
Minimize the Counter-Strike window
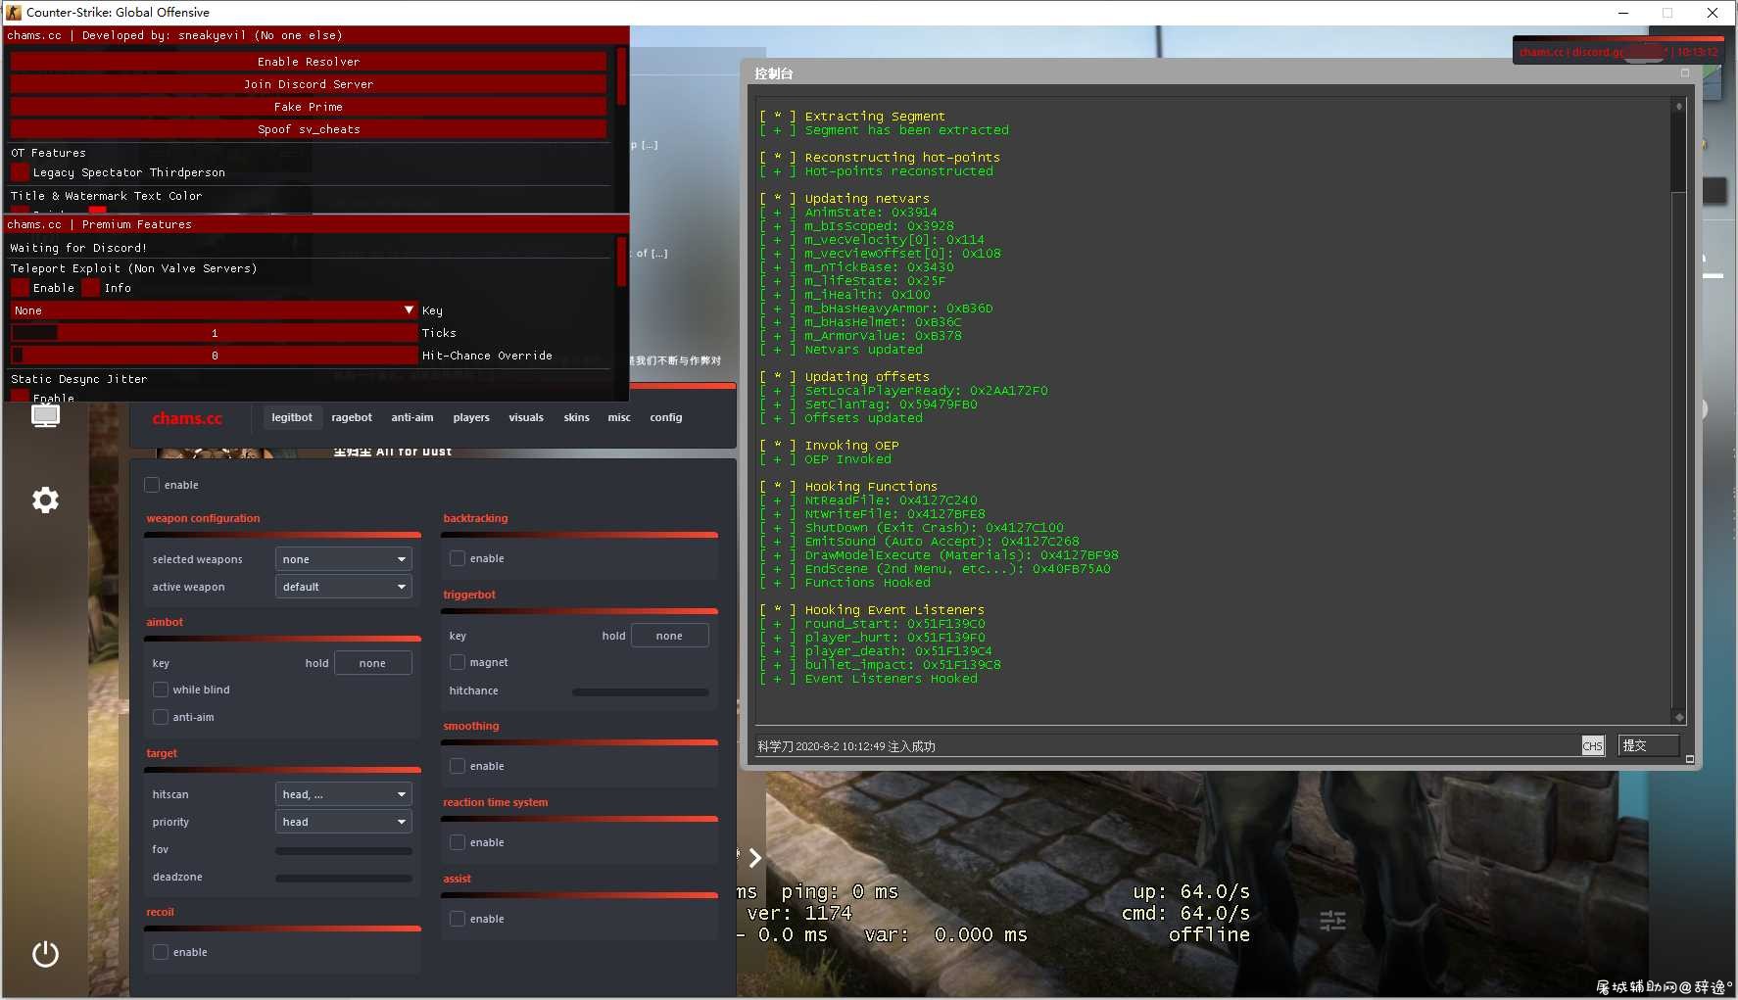point(1623,13)
